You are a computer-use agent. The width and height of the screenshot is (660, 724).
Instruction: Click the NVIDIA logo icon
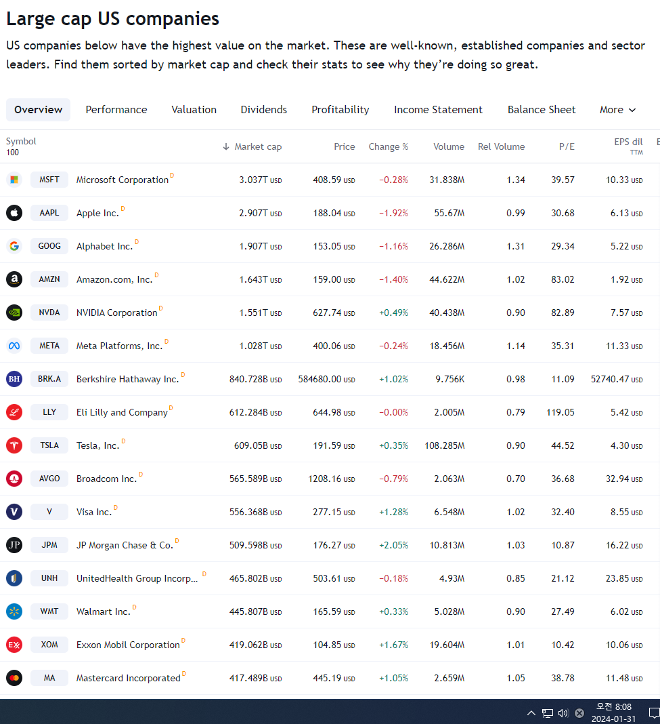14,313
